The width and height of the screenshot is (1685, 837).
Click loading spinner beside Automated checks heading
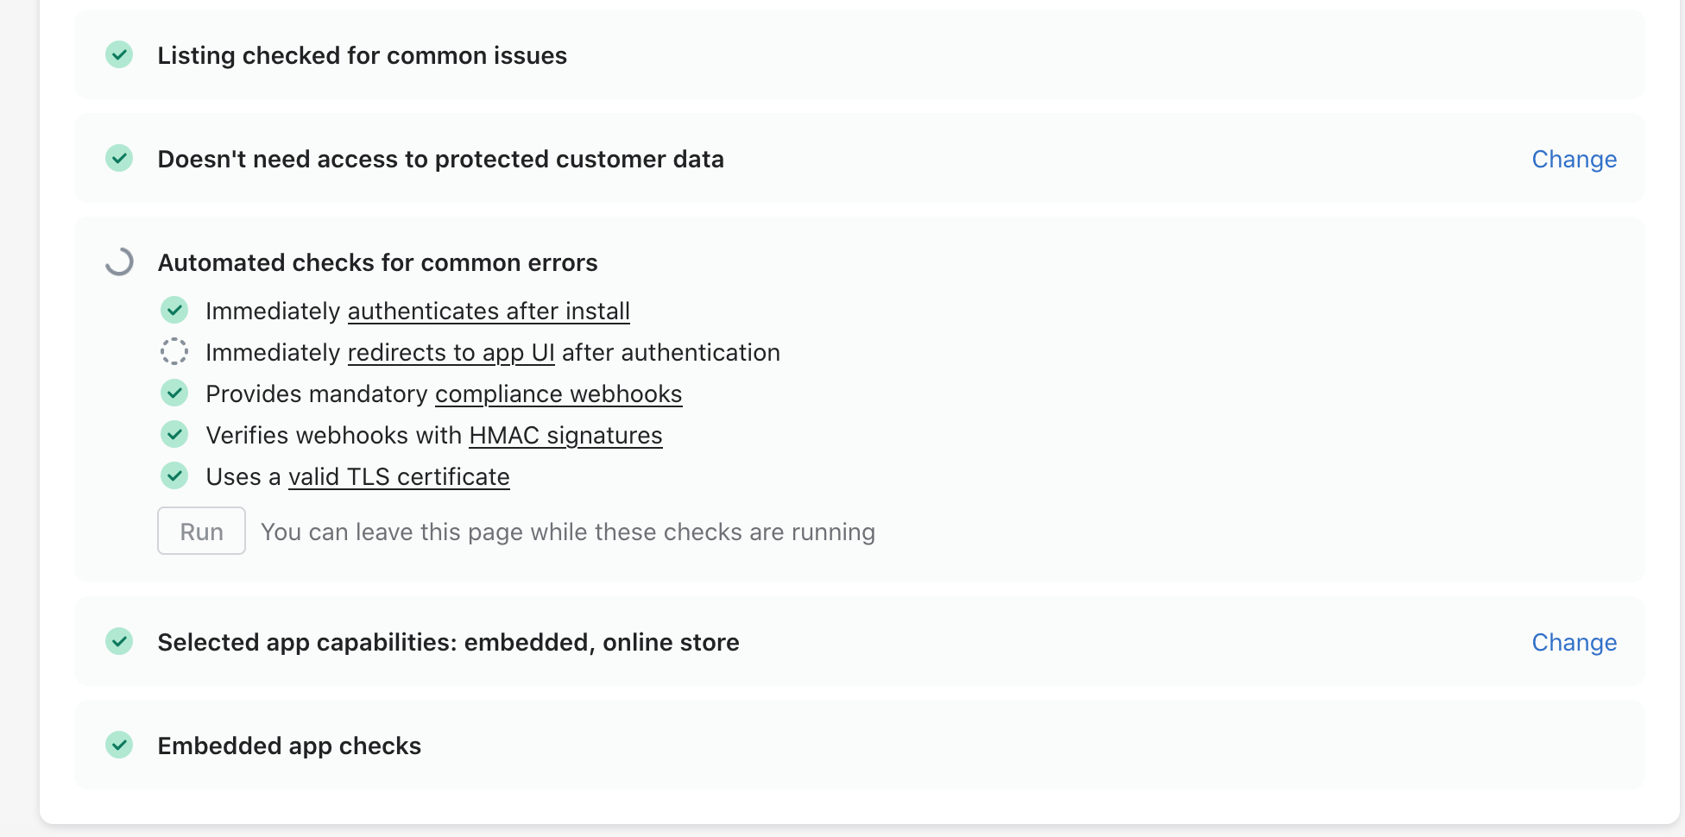(119, 262)
